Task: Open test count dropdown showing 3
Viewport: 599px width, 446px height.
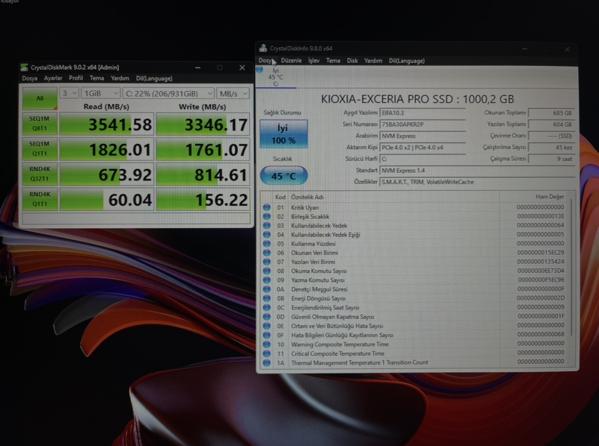Action: pyautogui.click(x=69, y=93)
